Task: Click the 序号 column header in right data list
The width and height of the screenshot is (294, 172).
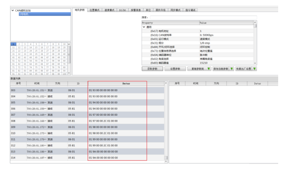Action: click(177, 84)
